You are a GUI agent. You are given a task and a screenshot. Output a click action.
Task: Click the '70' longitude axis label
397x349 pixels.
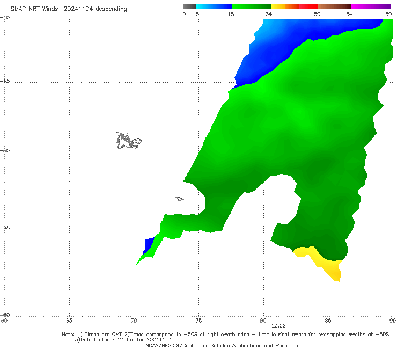click(x=134, y=321)
